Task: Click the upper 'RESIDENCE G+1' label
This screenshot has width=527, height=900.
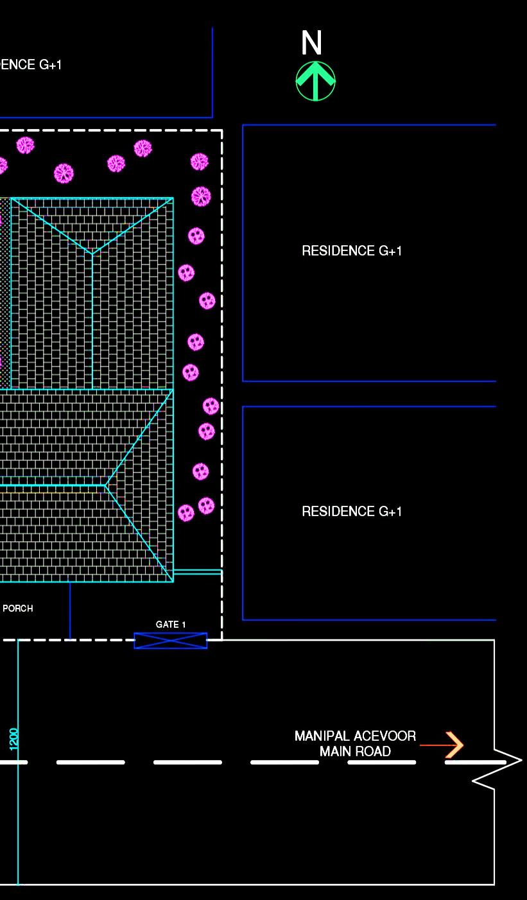Action: (352, 251)
